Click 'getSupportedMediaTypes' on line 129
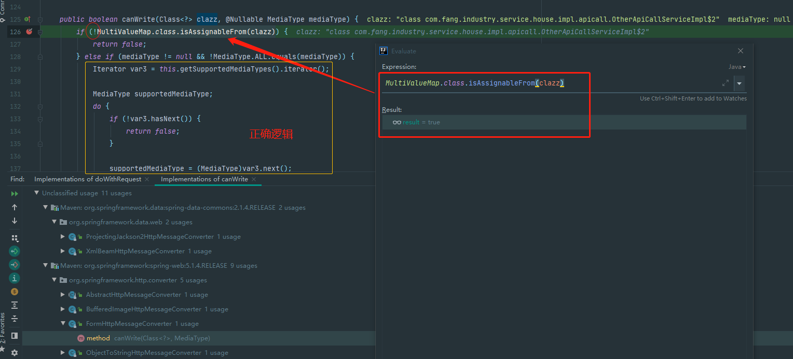This screenshot has height=359, width=793. coord(225,69)
